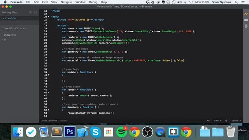Open QuickTime Player from the dock
This screenshot has width=249, height=140.
(x=160, y=132)
